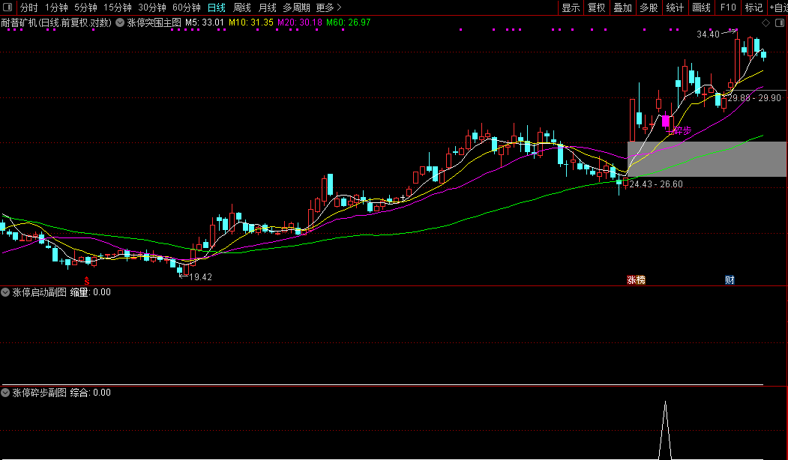Viewport: 788px width, 460px height.
Task: Open the 画线 drawing tools
Action: click(701, 7)
